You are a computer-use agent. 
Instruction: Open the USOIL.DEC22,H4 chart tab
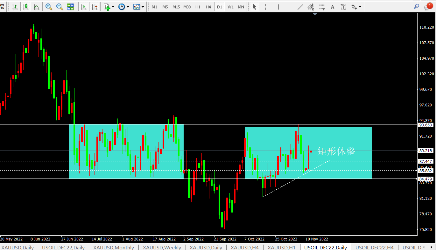tap(375, 247)
